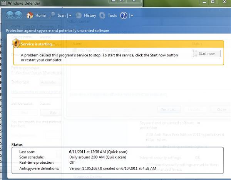Close the Windows Defender window

coord(134,1)
